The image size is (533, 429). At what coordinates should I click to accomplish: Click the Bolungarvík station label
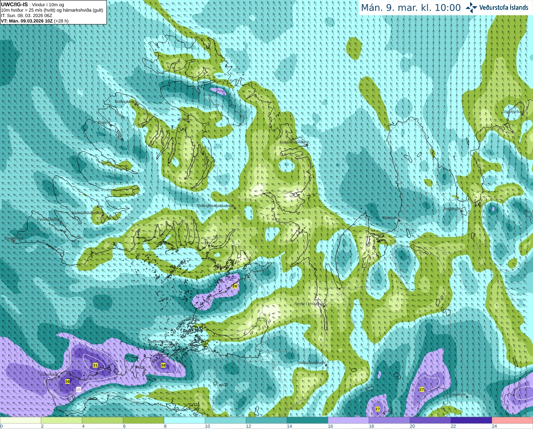125,101
